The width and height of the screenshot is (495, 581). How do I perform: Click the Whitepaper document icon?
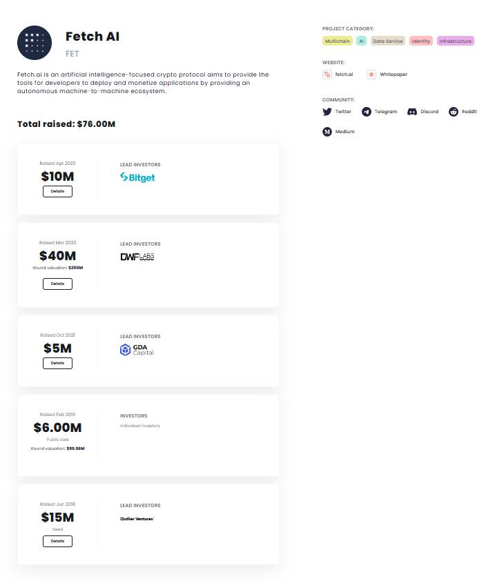[371, 75]
